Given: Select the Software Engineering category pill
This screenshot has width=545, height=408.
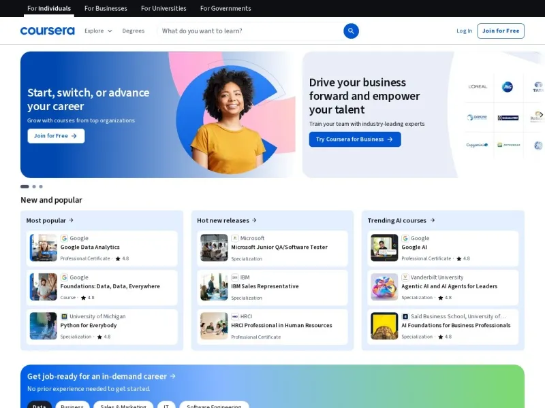Looking at the screenshot, I should point(214,405).
